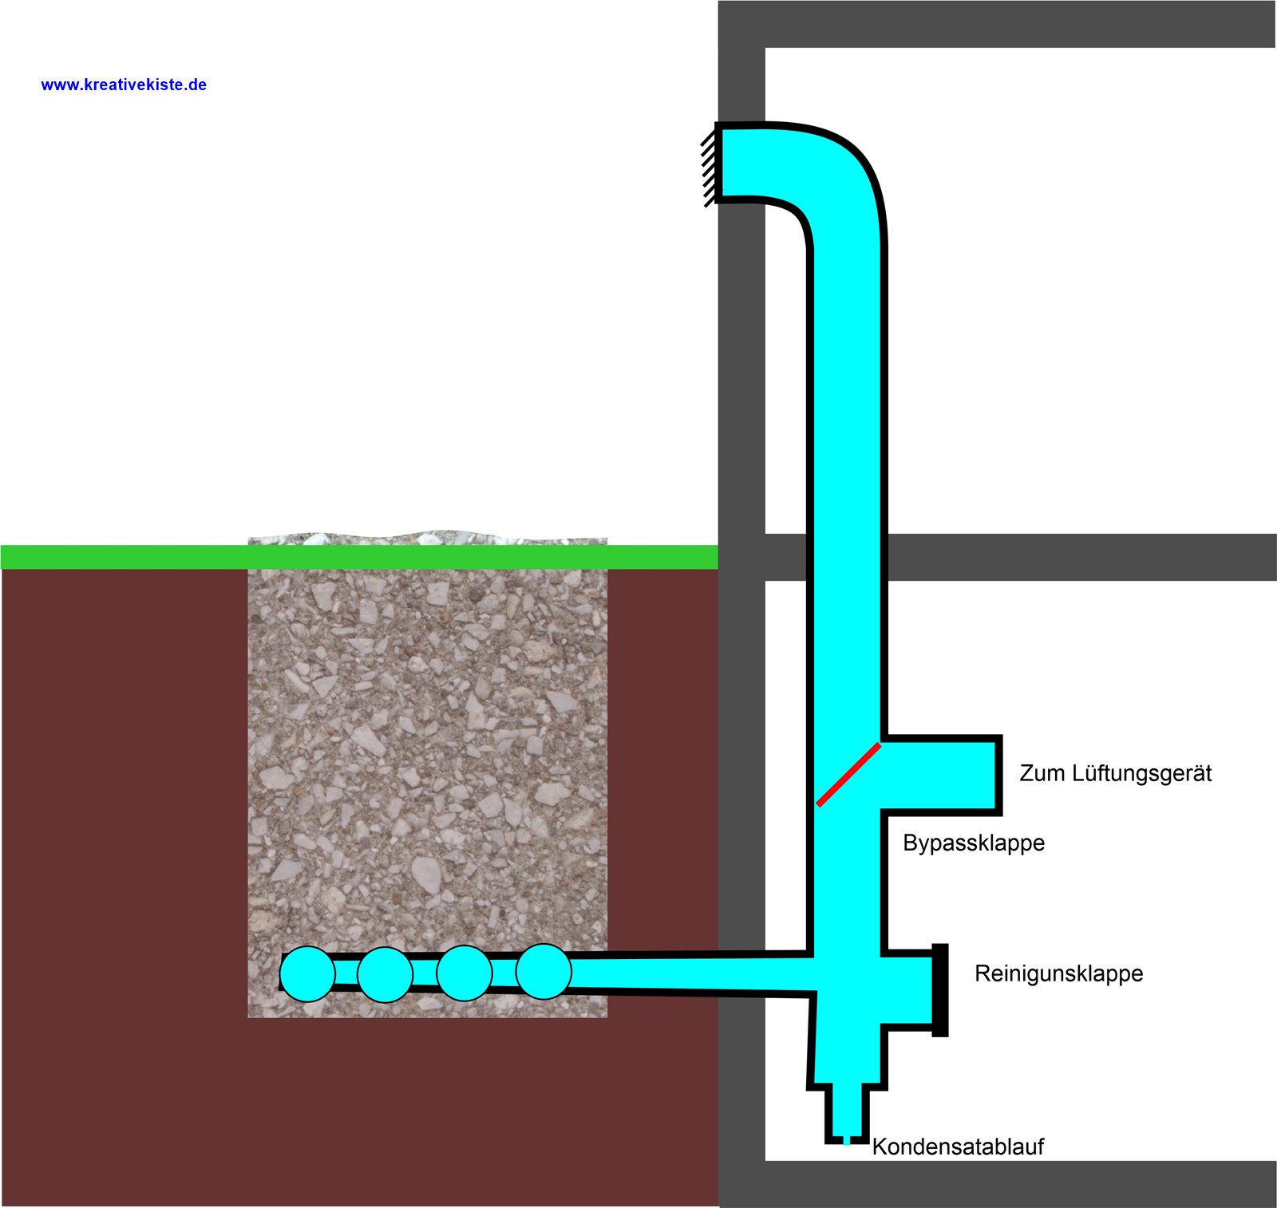Click the red bypass flap line

click(x=848, y=775)
